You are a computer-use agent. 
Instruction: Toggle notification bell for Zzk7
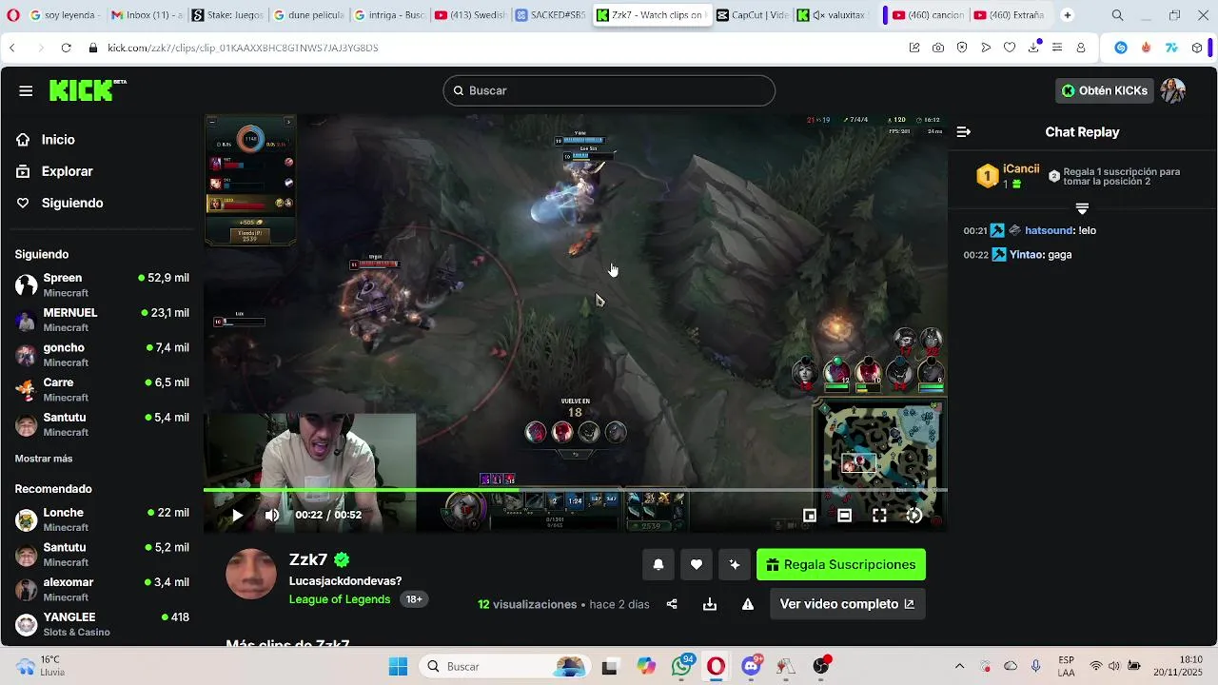658,565
